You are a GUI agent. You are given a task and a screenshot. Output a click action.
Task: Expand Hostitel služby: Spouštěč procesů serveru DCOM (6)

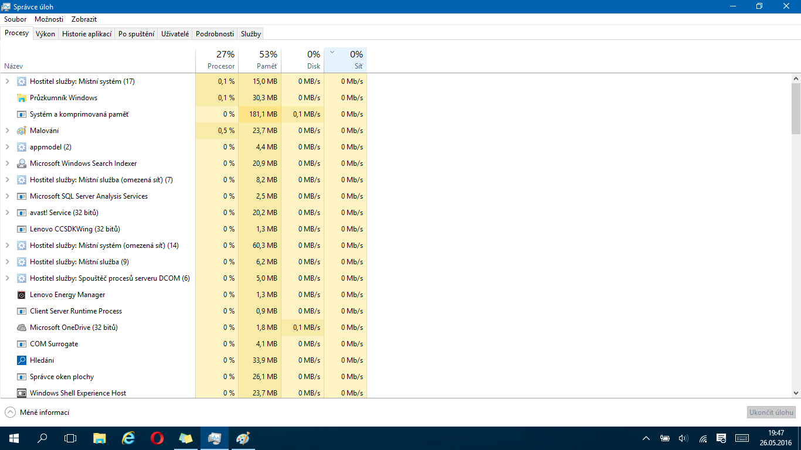coord(8,278)
